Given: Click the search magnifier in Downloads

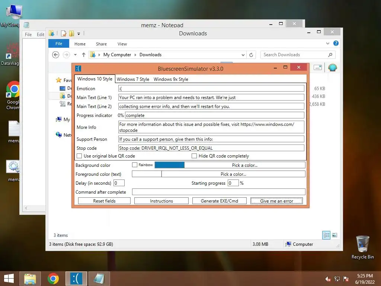Looking at the screenshot, I should (x=330, y=55).
